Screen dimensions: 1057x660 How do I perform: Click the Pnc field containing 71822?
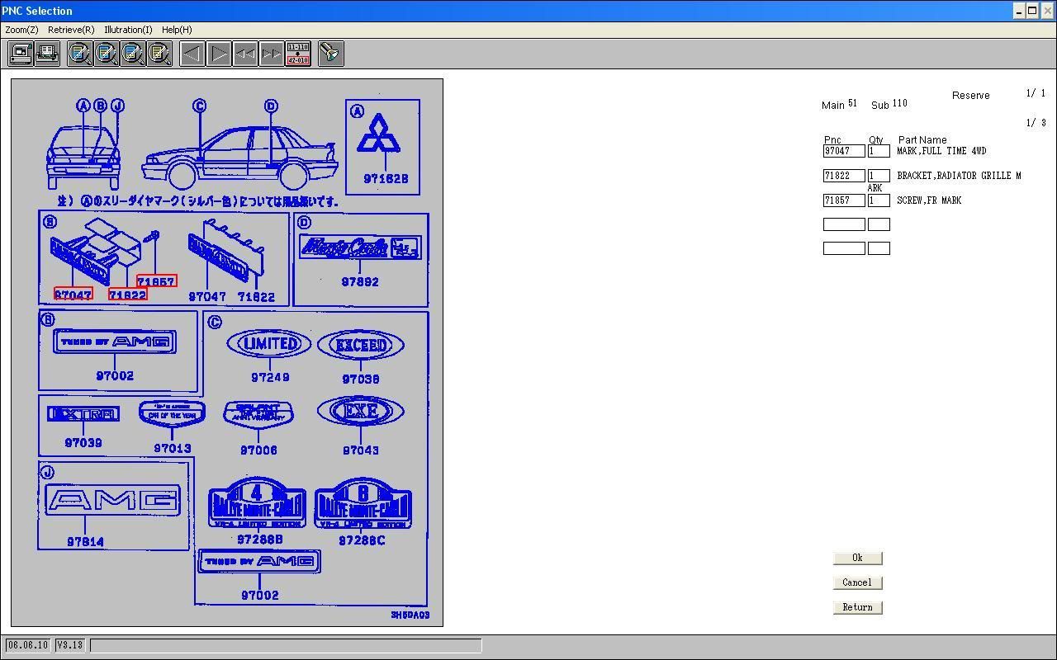click(844, 176)
